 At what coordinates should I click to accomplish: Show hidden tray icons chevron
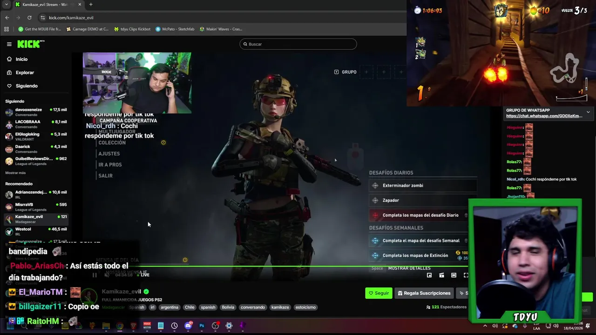(485, 326)
